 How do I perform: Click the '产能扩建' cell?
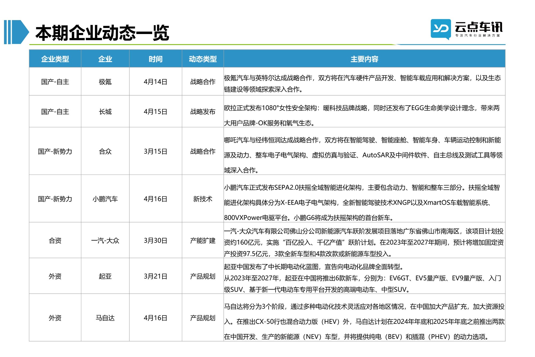[203, 240]
